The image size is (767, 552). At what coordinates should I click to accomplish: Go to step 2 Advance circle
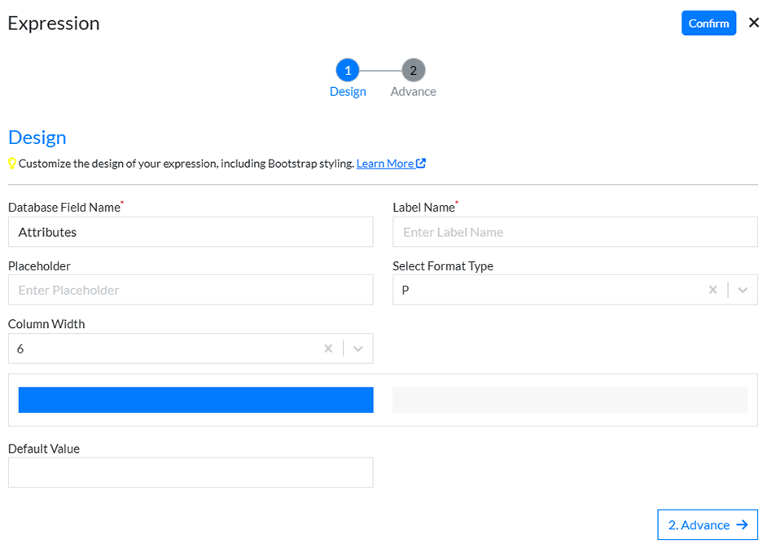click(413, 70)
